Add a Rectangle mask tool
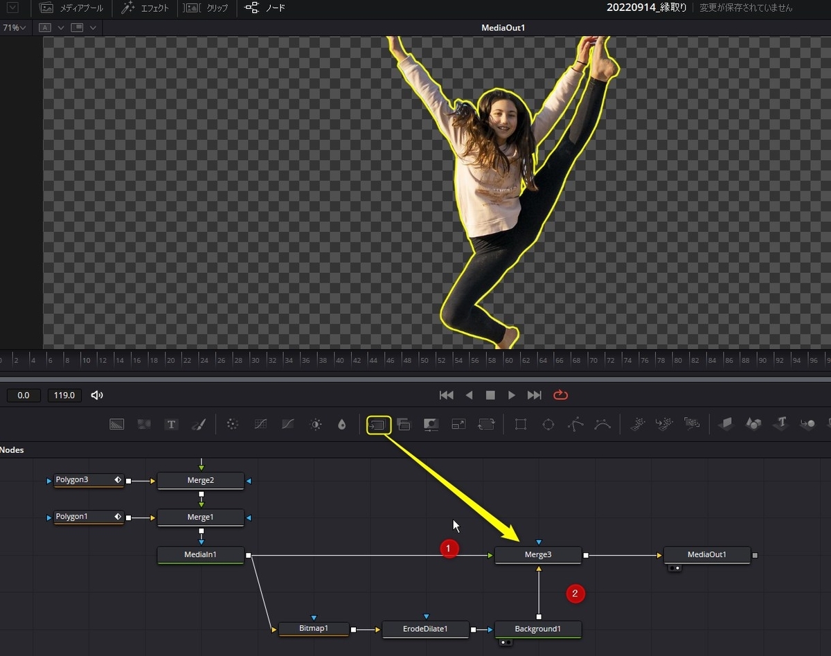Image resolution: width=831 pixels, height=656 pixels. point(521,424)
